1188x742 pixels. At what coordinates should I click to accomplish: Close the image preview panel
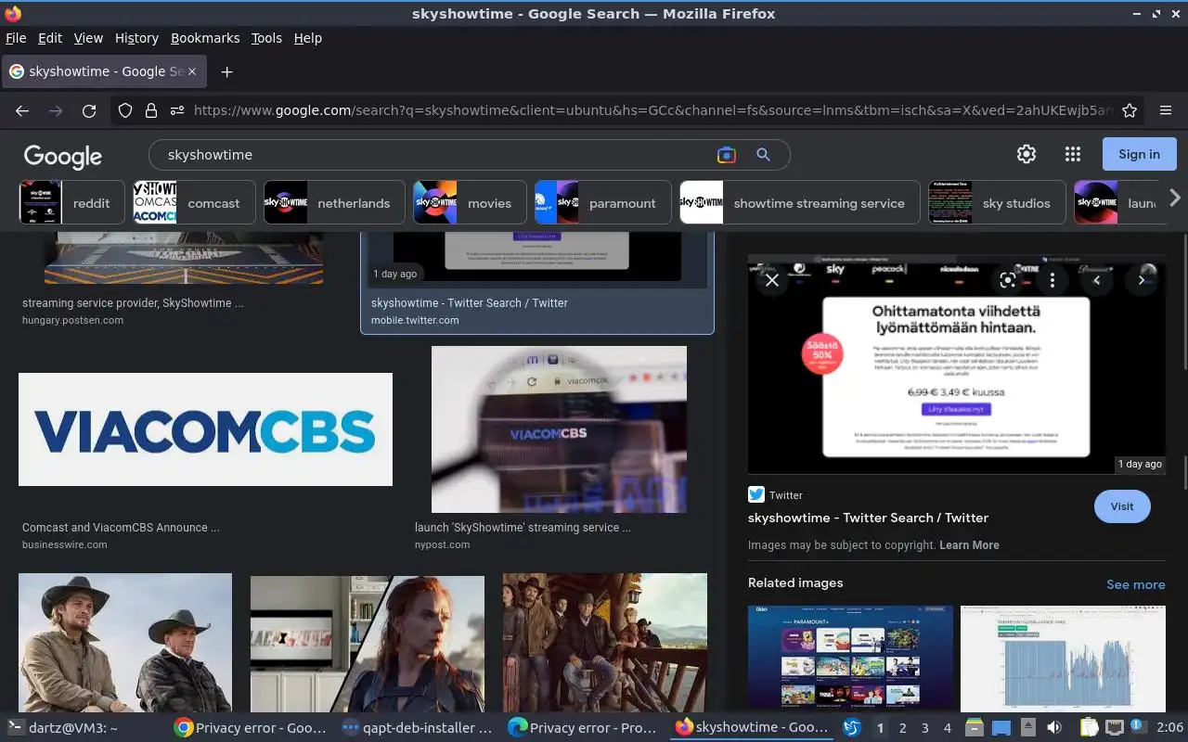point(772,279)
